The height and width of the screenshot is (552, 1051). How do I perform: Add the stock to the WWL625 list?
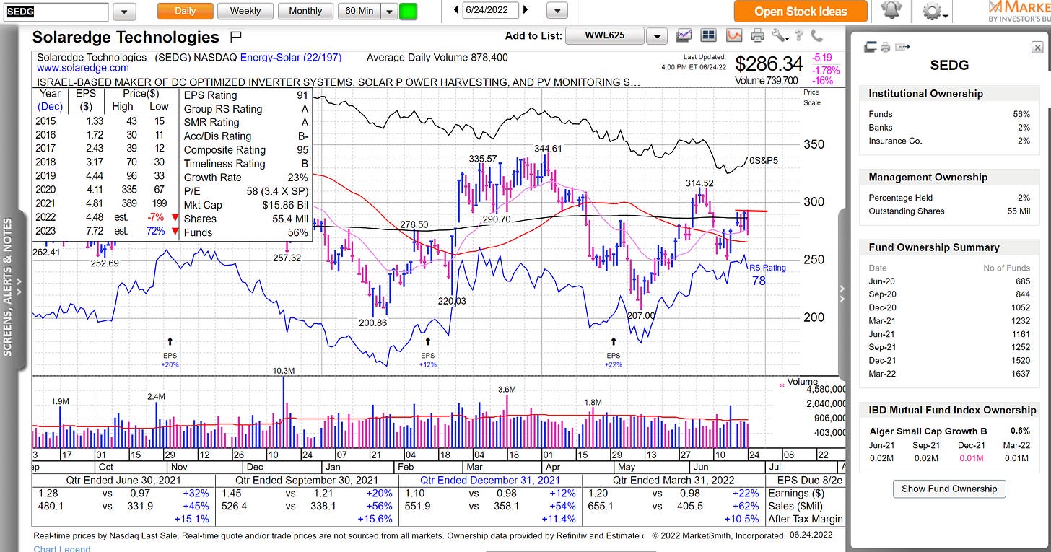(605, 36)
